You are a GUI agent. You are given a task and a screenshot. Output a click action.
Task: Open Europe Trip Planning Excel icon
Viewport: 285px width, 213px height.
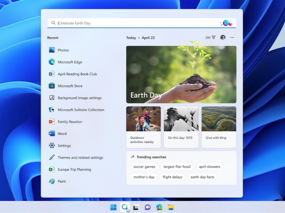pyautogui.click(x=52, y=169)
